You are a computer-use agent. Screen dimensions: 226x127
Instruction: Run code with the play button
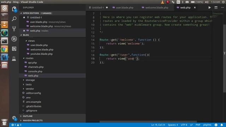pos(209,7)
